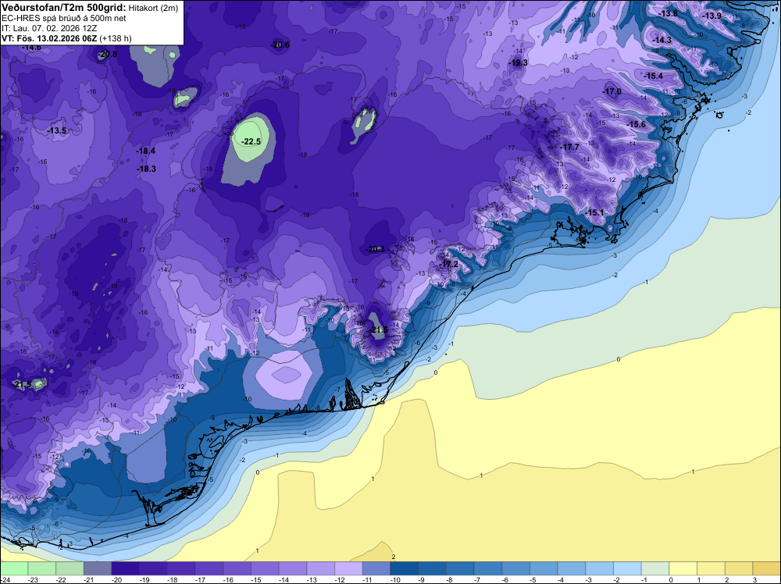
Task: Click the dark blue legend swatch labeled -10
Action: click(x=405, y=568)
